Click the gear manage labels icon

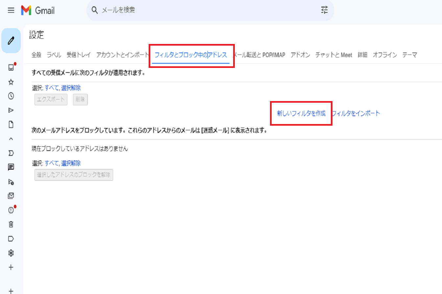11,253
